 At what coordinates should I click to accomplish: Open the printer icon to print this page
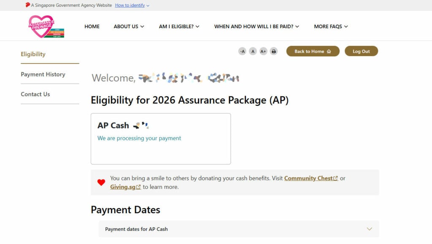click(x=273, y=51)
